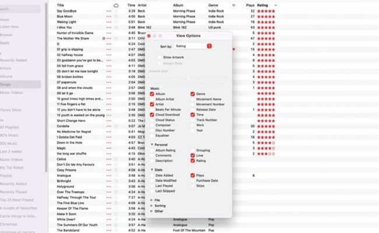The width and height of the screenshot is (379, 233).
Task: Click the cloud download column header icon
Action: pyautogui.click(x=115, y=5)
